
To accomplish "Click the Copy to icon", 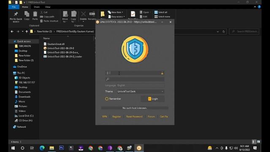I will (73, 14).
